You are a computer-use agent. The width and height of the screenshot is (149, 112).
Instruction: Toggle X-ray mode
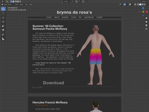click(135, 4)
